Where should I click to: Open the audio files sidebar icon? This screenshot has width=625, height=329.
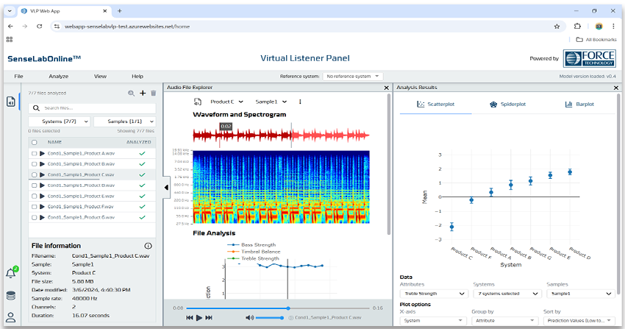click(x=11, y=102)
